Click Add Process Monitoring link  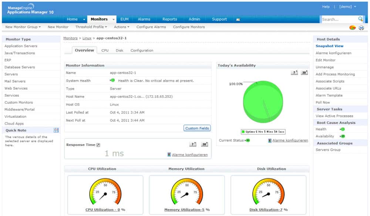(x=335, y=74)
